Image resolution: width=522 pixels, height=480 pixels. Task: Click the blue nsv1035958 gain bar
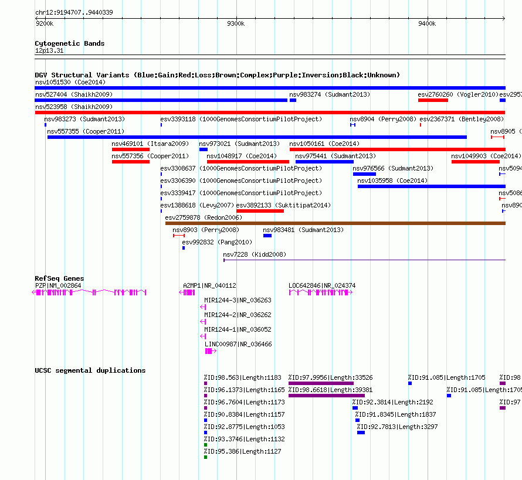432,186
